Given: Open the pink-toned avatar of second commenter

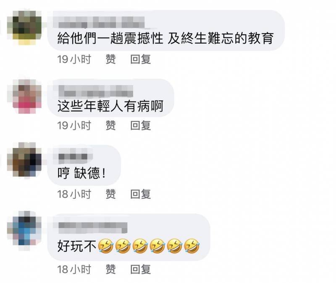Looking at the screenshot, I should point(24,96).
